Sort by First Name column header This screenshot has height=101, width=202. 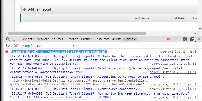[150, 18]
